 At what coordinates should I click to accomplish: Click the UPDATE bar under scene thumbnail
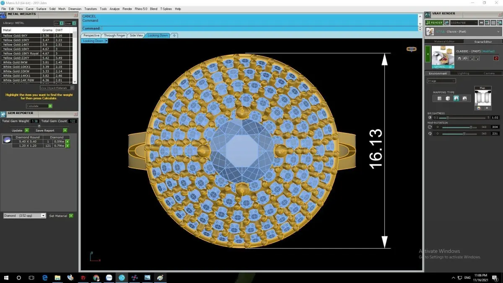click(443, 67)
